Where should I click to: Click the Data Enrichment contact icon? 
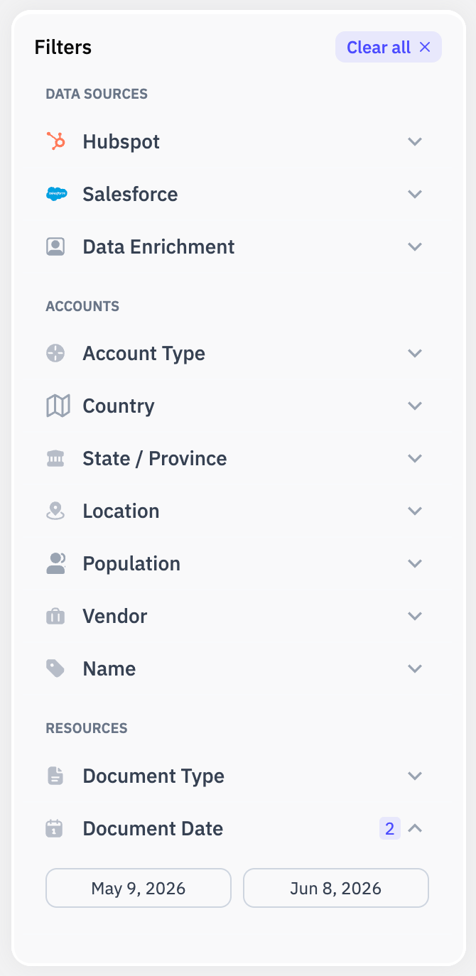pos(55,246)
